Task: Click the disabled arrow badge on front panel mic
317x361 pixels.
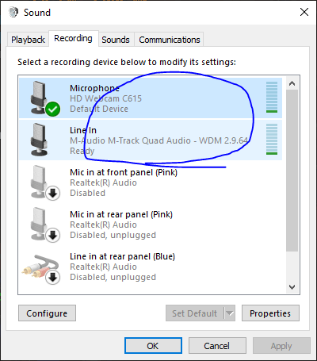Action: click(x=53, y=194)
